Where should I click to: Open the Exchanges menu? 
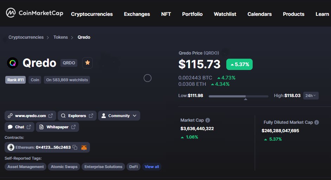(137, 14)
